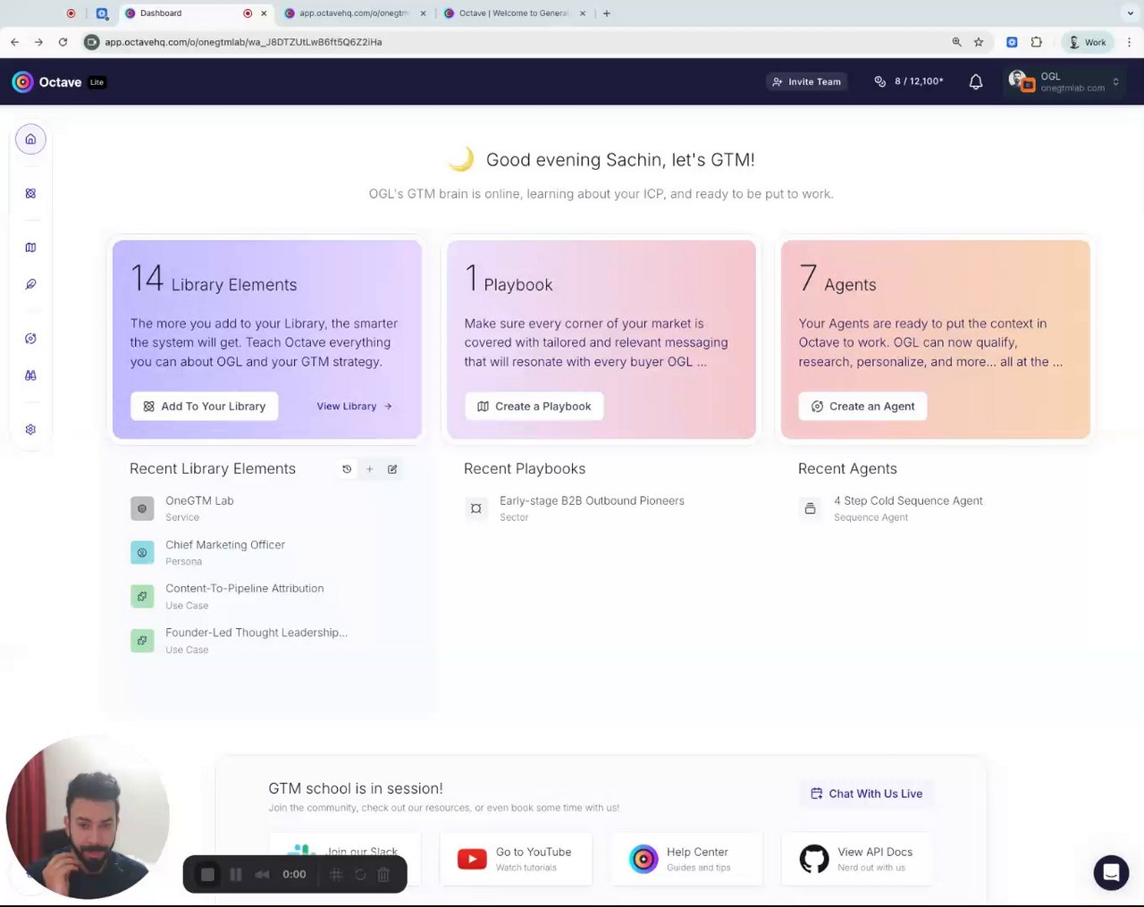Select the binoculars icon in the sidebar
The width and height of the screenshot is (1144, 907).
tap(30, 375)
